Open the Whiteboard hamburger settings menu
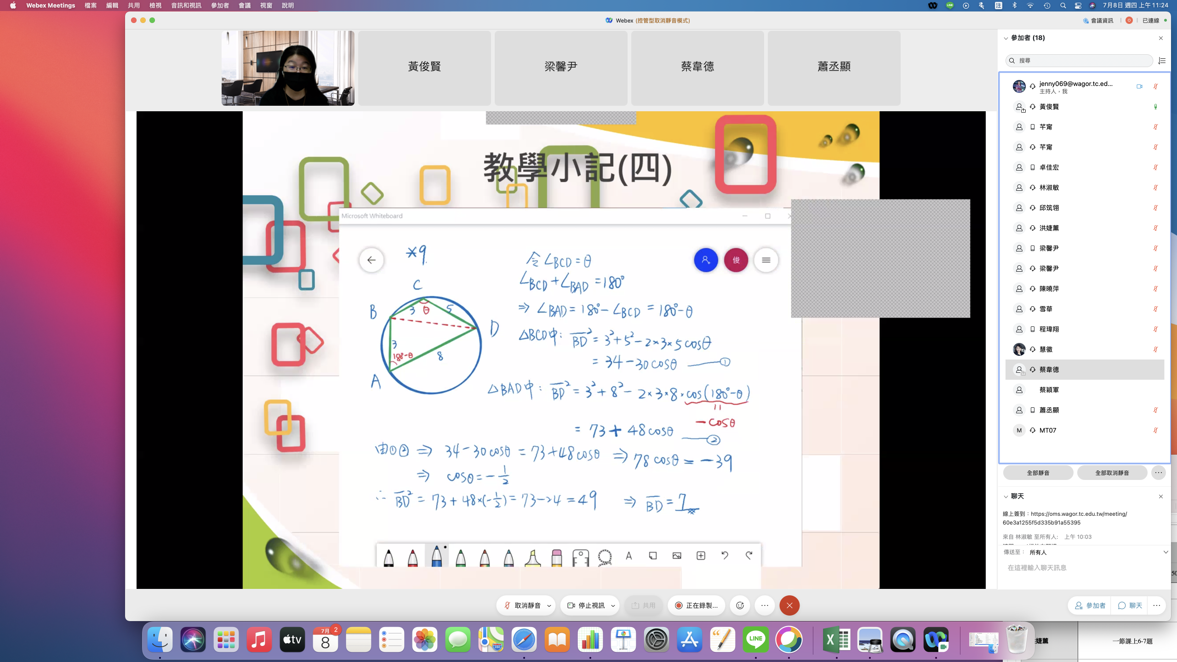 pos(766,260)
